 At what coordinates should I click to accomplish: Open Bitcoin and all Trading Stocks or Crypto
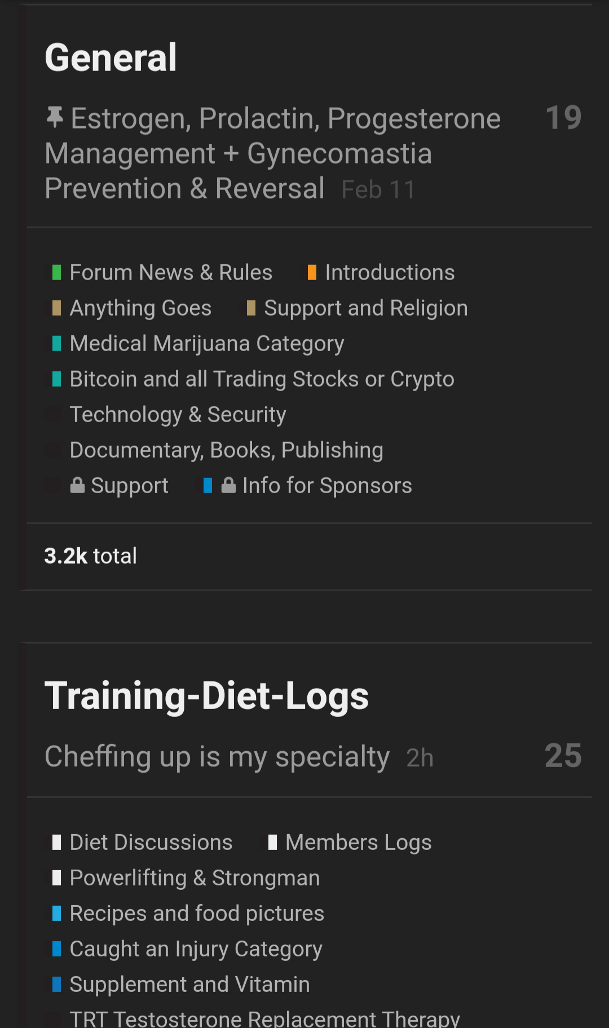[262, 379]
